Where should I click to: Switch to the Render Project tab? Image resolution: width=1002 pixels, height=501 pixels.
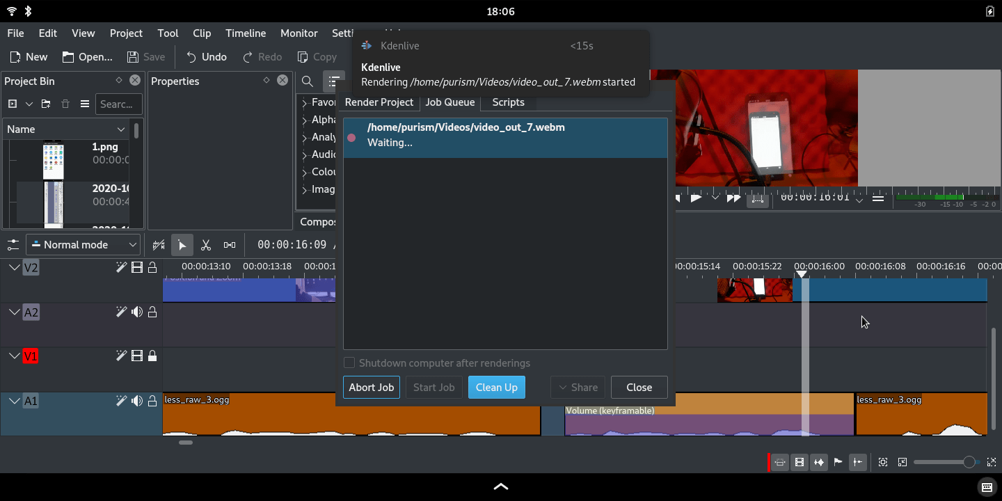tap(379, 102)
